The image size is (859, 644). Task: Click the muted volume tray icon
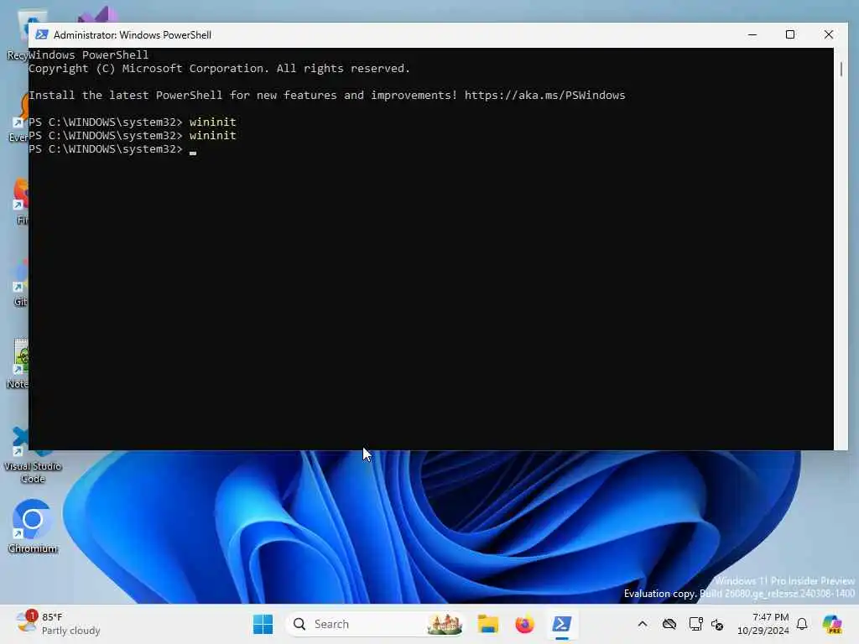click(717, 624)
